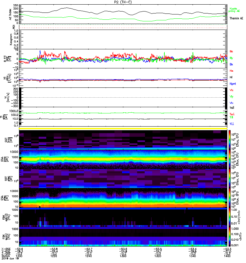Click the X-GSE value -53.9
This screenshot has height=263, width=246.
point(19,249)
